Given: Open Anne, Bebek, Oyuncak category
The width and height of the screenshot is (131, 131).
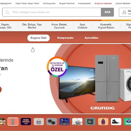Looking at the screenshot, I should (59, 26).
